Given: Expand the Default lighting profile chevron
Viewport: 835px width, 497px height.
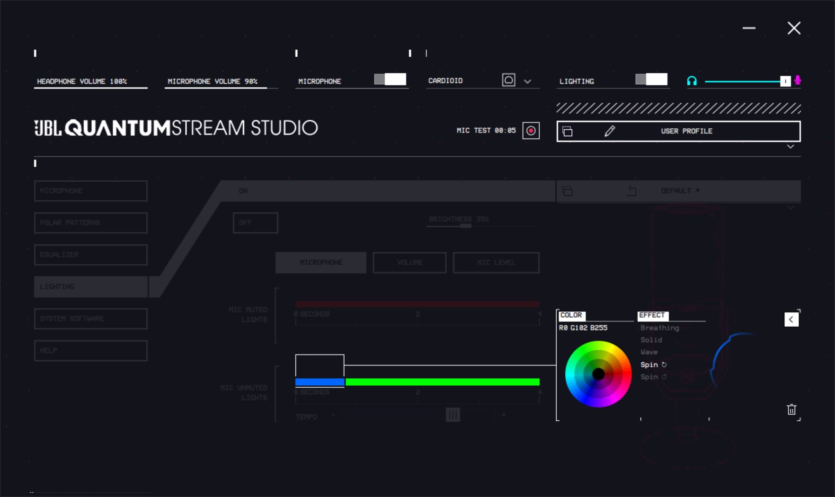Looking at the screenshot, I should click(x=791, y=207).
